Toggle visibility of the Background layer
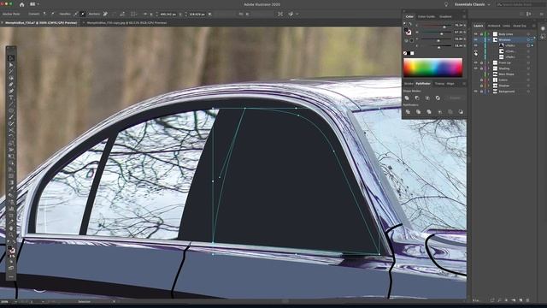 pos(475,92)
